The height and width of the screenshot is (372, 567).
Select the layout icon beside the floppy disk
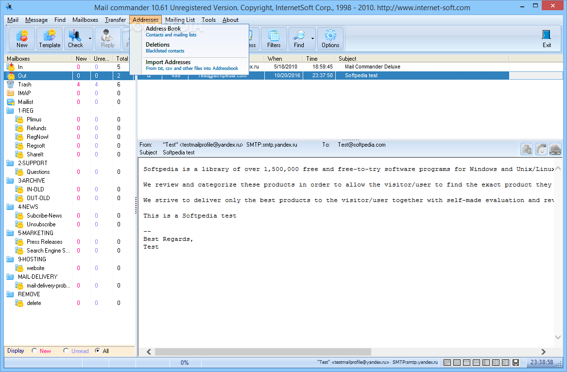(505, 362)
